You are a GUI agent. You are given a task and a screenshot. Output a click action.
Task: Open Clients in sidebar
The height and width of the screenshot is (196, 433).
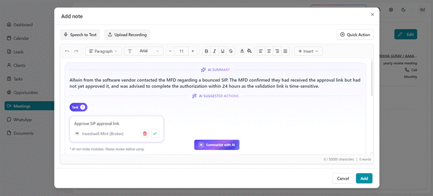tap(19, 66)
